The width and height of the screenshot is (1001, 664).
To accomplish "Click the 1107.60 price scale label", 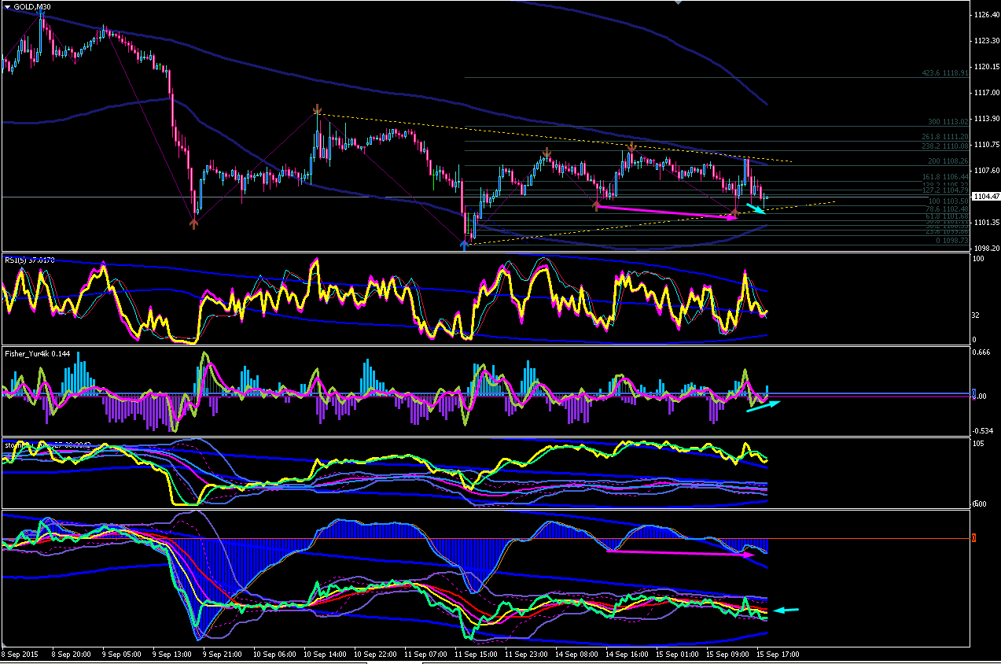I will (985, 171).
